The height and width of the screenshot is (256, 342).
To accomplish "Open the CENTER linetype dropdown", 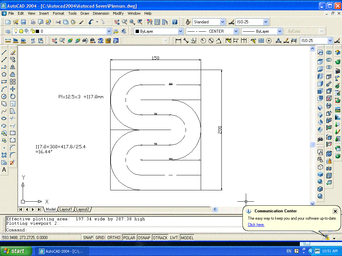I will coord(236,31).
